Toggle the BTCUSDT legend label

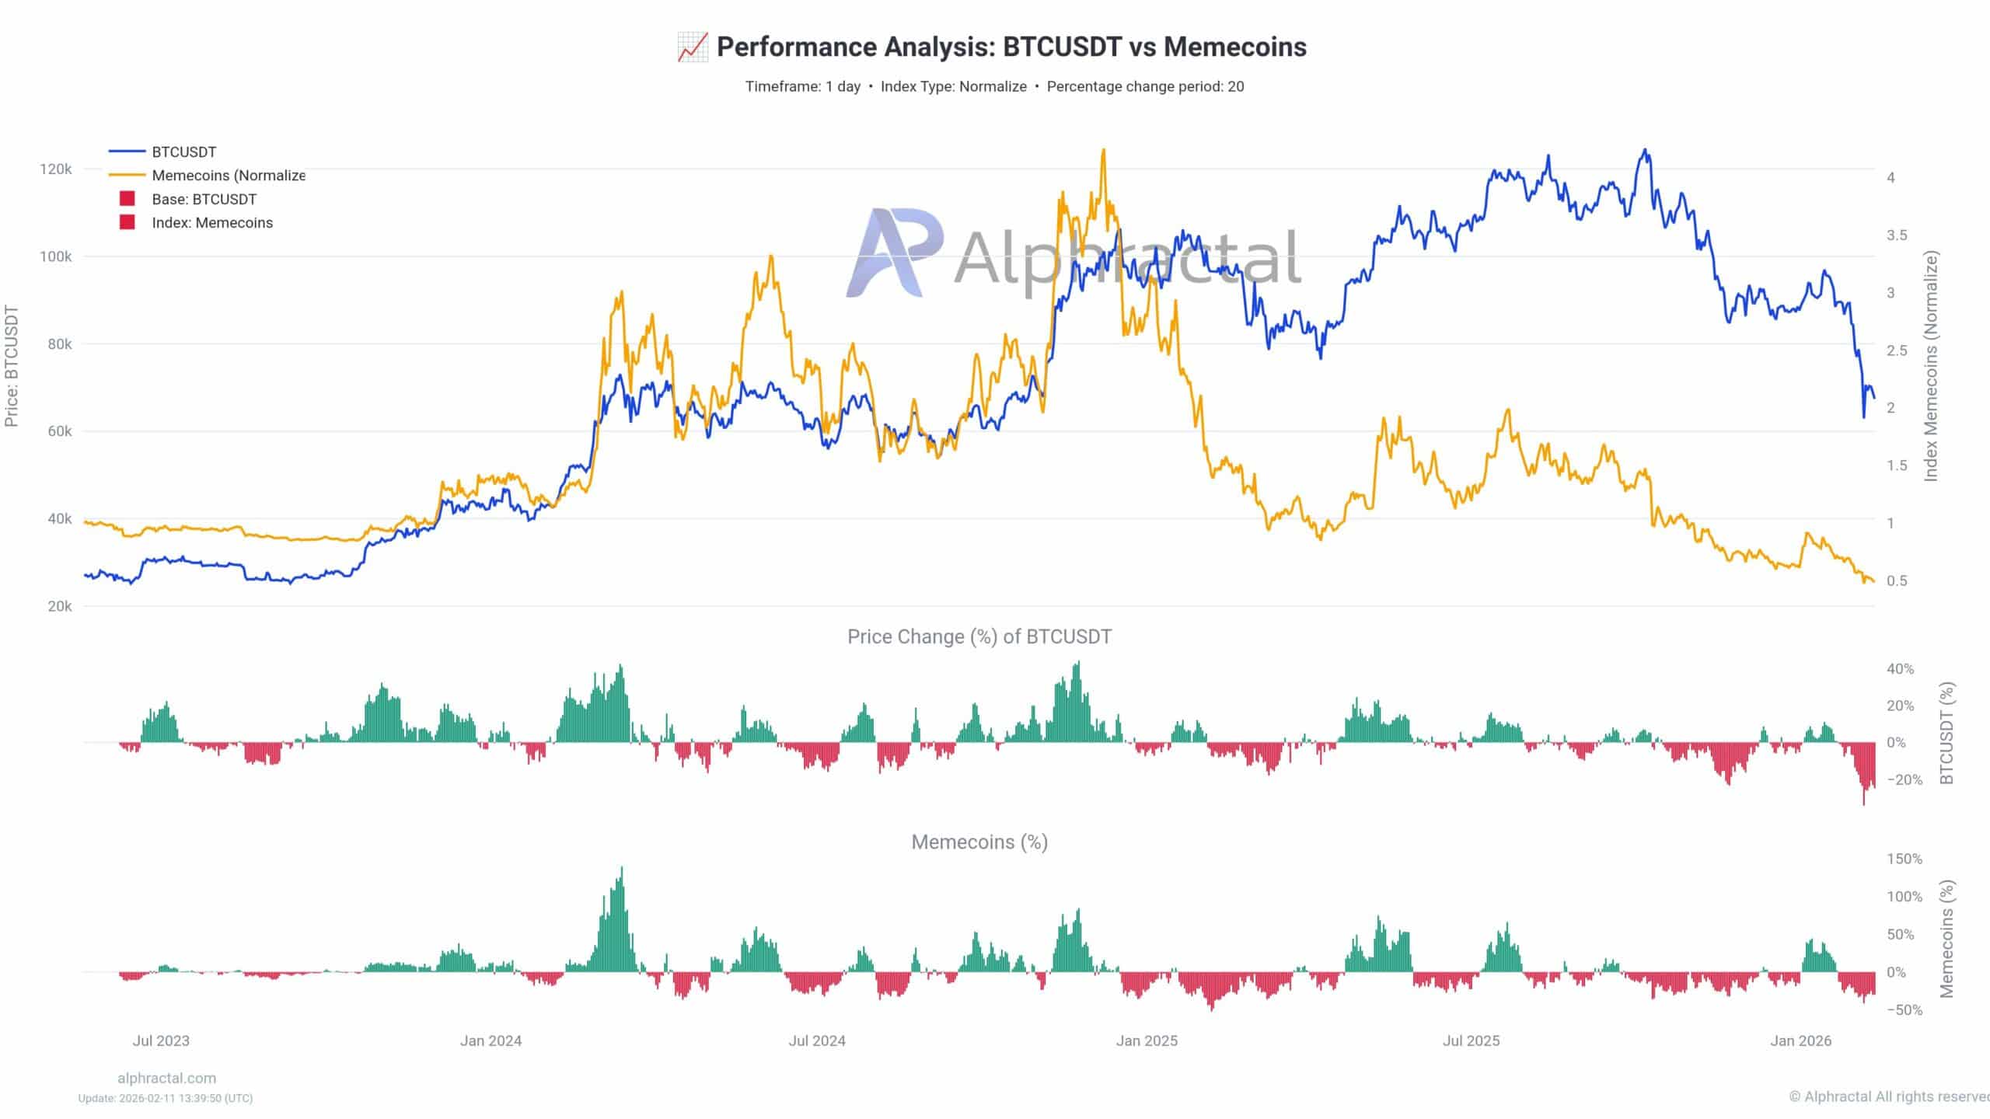click(184, 152)
